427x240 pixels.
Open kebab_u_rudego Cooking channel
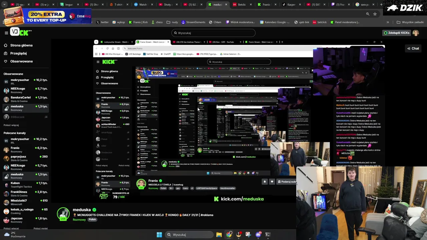point(25,211)
